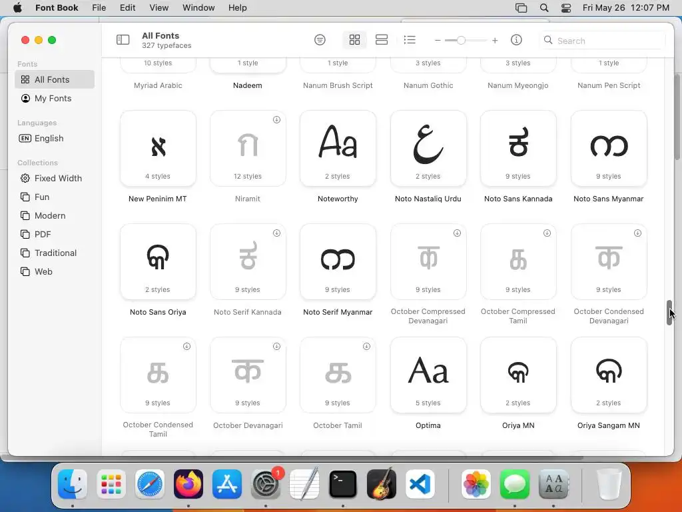Open the Window menu
Viewport: 682px width, 512px height.
(198, 7)
